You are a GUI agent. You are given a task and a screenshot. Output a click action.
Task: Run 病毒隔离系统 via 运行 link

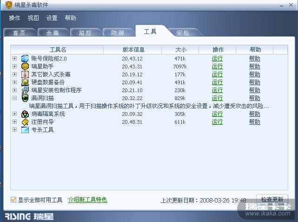[217, 114]
